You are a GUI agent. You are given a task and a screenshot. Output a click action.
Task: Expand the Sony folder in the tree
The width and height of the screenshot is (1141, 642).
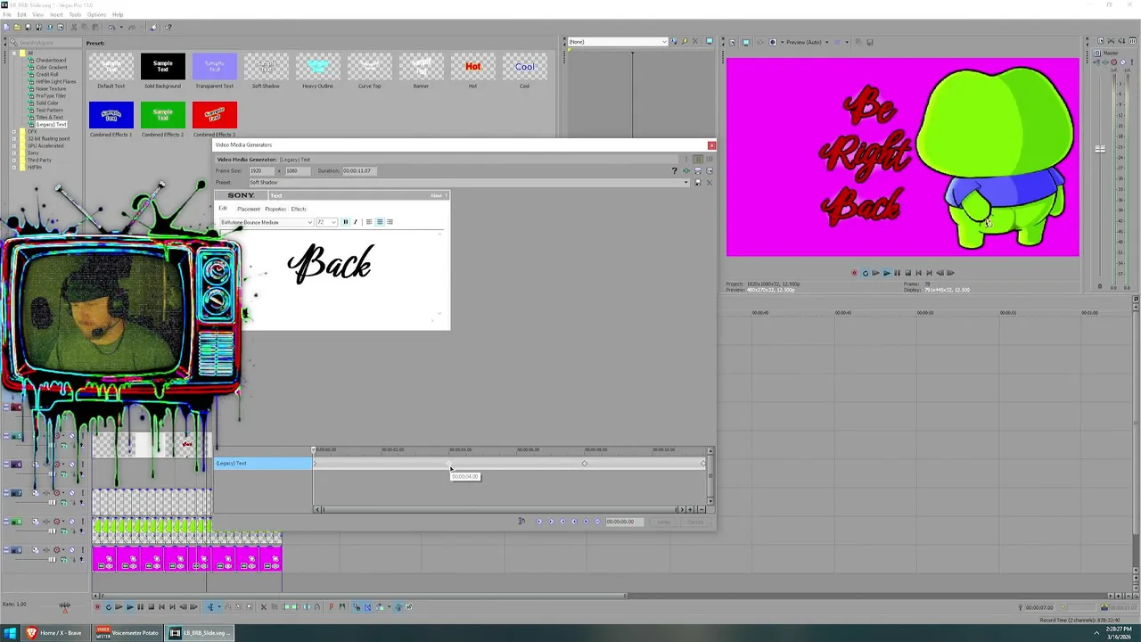[14, 153]
